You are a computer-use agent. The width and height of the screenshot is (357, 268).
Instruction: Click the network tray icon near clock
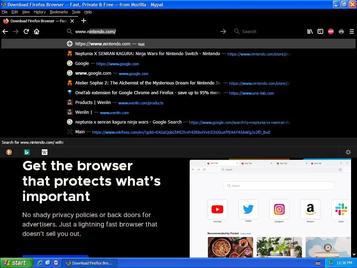(331, 263)
